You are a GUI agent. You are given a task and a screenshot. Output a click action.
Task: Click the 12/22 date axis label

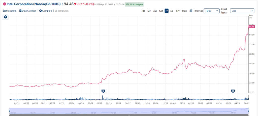pyautogui.click(x=165, y=103)
